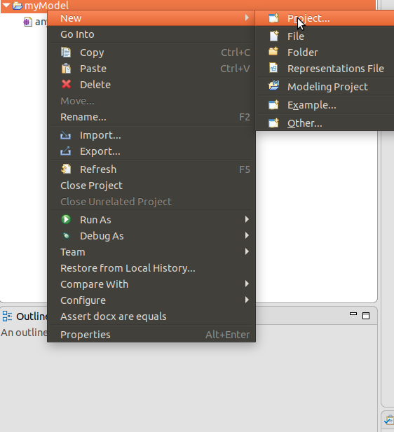Click the Other wizard icon
394x432 pixels.
click(273, 123)
